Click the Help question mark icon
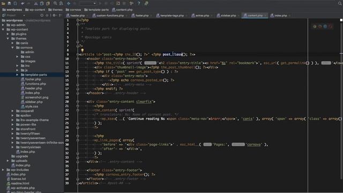The width and height of the screenshot is (343, 193). coord(139,3)
